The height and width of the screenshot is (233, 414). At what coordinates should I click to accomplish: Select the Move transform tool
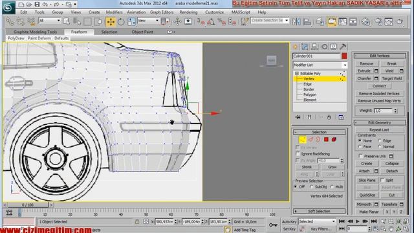[x=111, y=21]
